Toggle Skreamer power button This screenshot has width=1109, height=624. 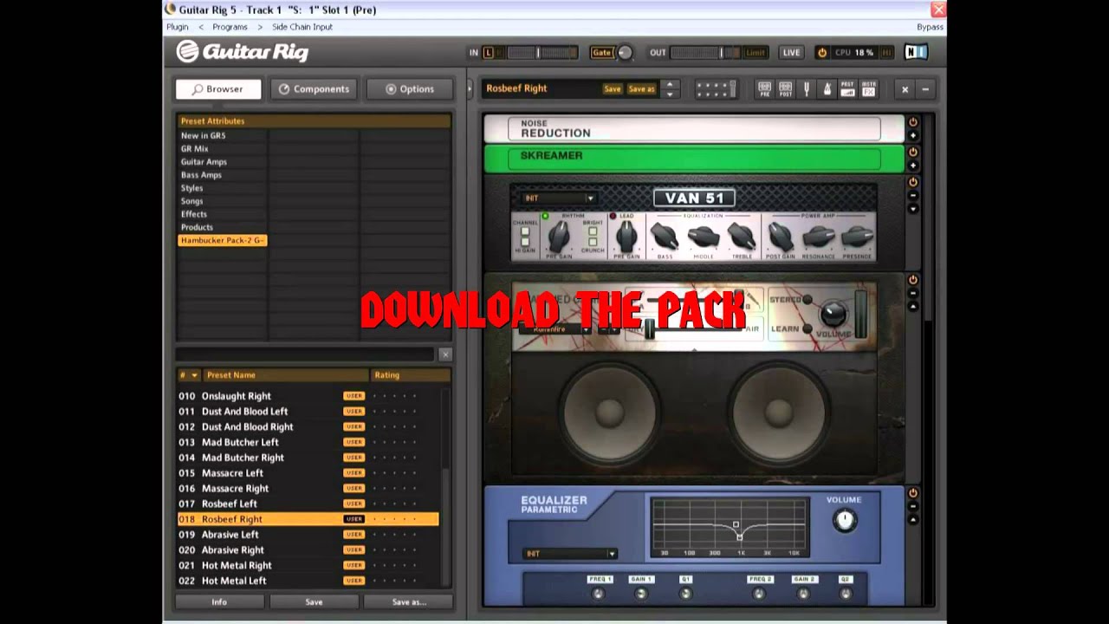coord(912,153)
